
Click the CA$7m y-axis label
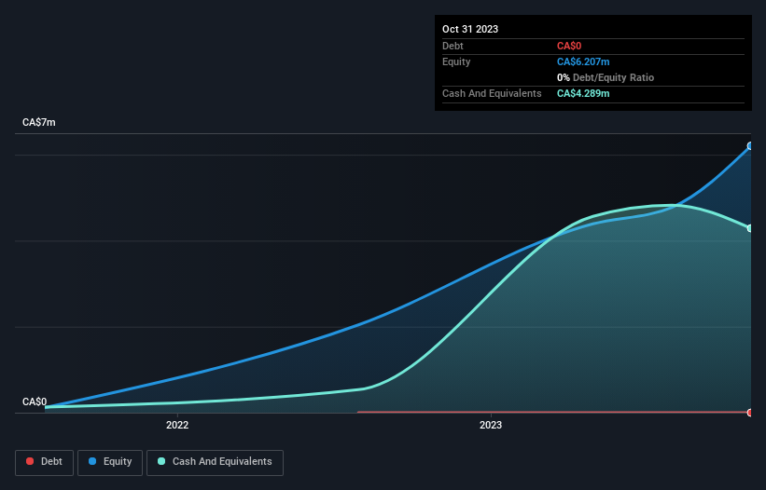(38, 122)
